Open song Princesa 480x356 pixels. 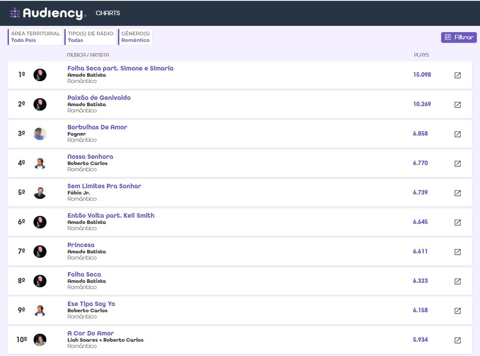click(81, 245)
